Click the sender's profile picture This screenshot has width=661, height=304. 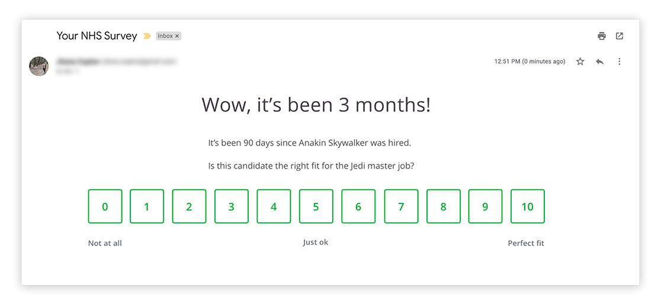point(39,66)
